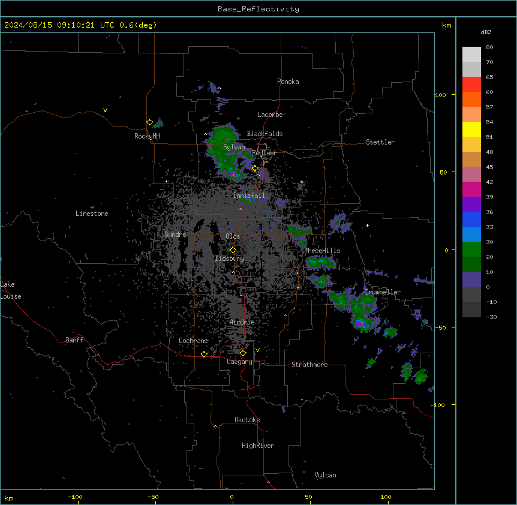
Task: Pick the bright yellow 51-54 dBZ swatch
Action: tap(471, 129)
